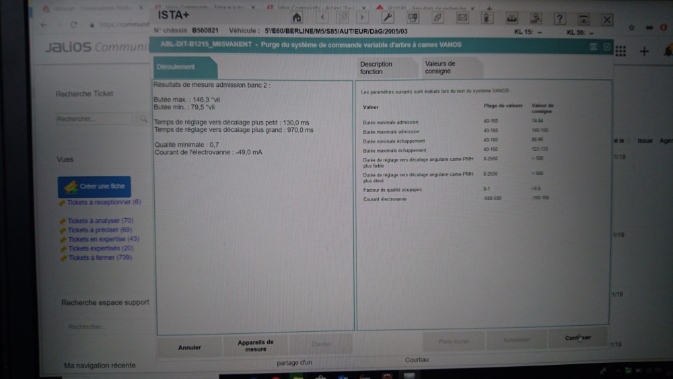This screenshot has width=673, height=379.
Task: Click the printer icon in ISTA+ toolbar
Action: (x=511, y=18)
